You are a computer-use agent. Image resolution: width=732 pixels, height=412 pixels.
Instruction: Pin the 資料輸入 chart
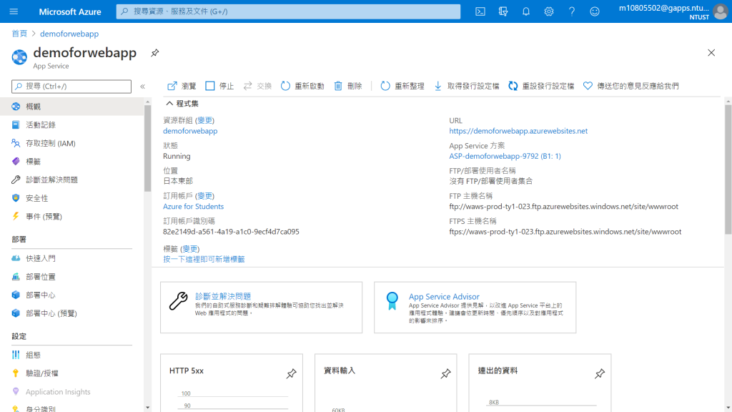point(445,373)
